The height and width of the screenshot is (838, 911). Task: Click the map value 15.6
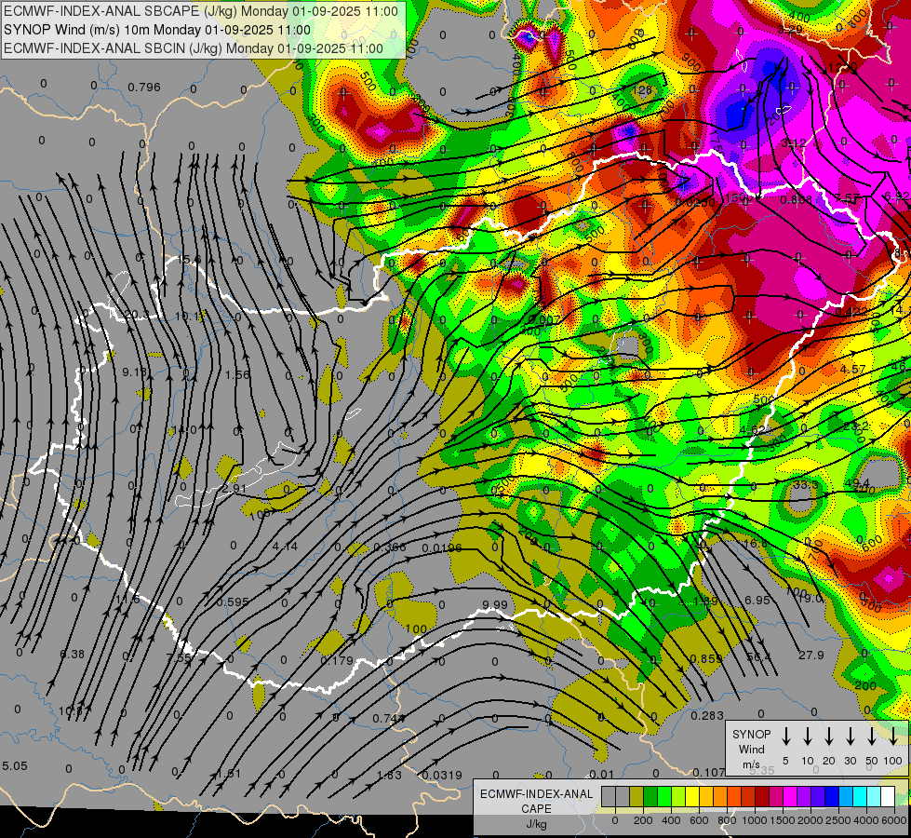(190, 260)
